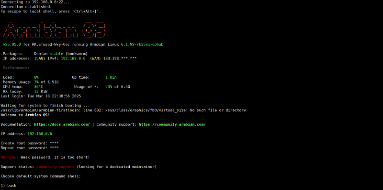The width and height of the screenshot is (383, 190).
Task: Click the RX today value '13 KiB'
Action: point(41,91)
